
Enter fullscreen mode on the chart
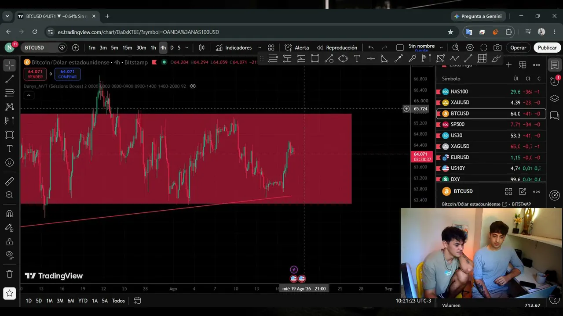click(484, 47)
